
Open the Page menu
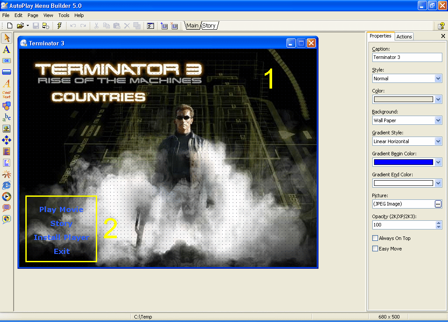(x=33, y=15)
